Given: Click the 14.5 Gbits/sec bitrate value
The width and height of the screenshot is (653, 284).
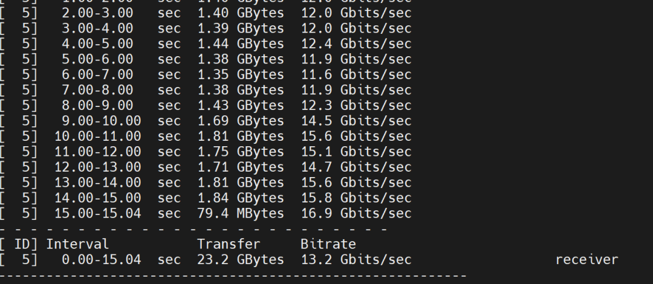Looking at the screenshot, I should click(356, 121).
